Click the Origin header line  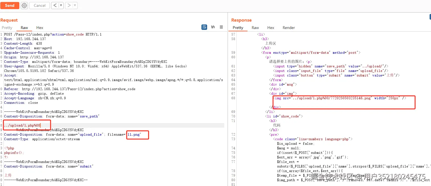coord(34,57)
